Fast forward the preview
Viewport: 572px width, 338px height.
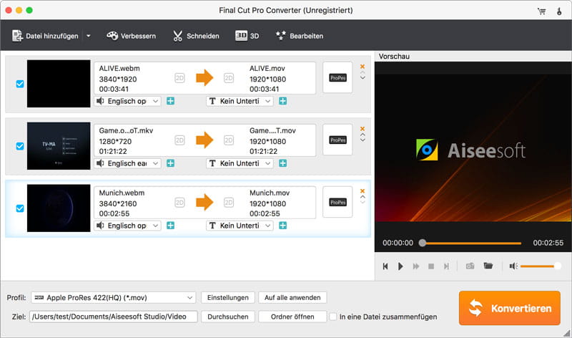coord(416,266)
